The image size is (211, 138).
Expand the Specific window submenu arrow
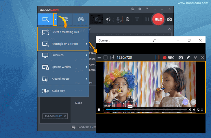pos(86,67)
